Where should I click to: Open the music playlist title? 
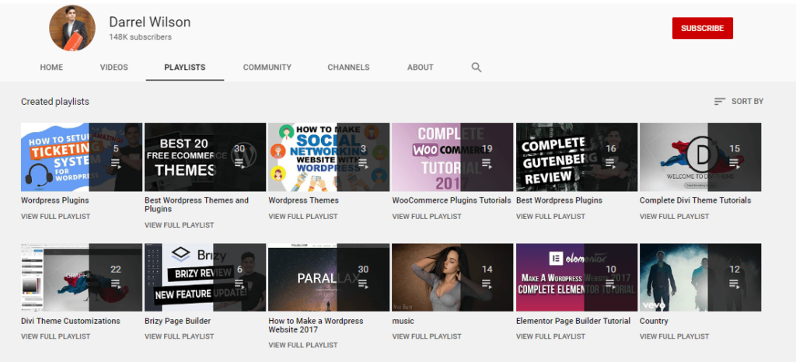(403, 321)
